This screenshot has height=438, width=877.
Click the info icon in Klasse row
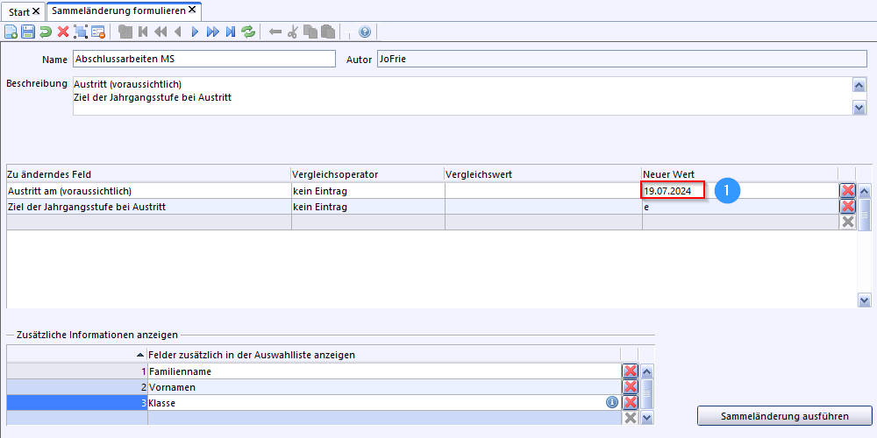[x=612, y=402]
